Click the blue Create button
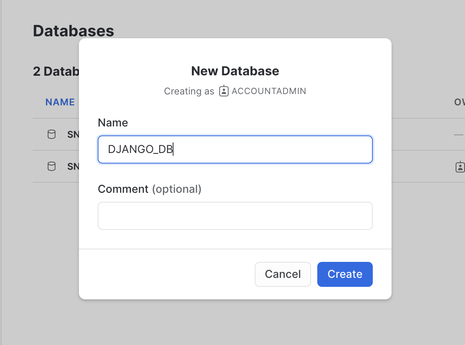The image size is (465, 345). coord(345,274)
